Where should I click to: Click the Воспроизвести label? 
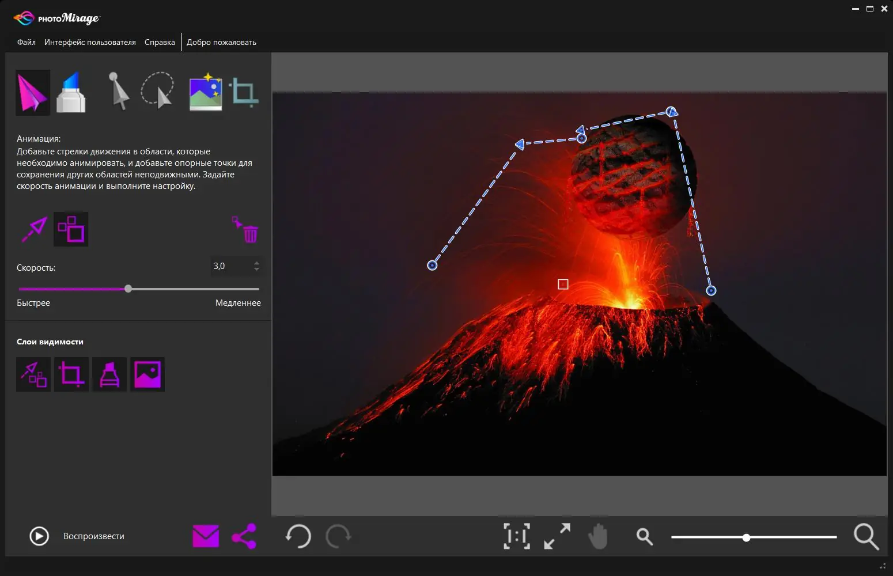point(94,536)
